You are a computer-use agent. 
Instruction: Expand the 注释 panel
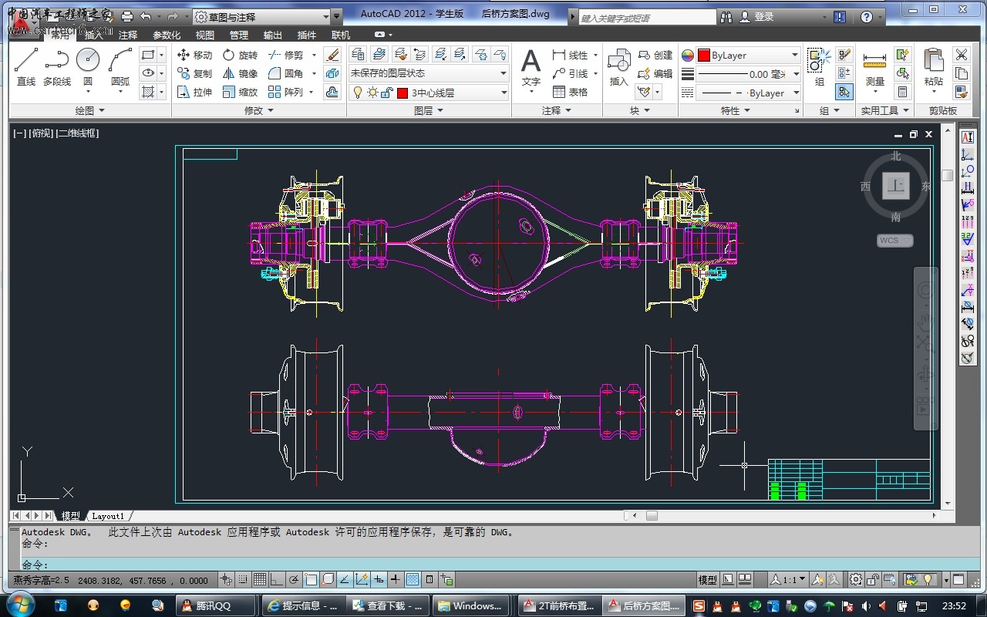point(557,111)
